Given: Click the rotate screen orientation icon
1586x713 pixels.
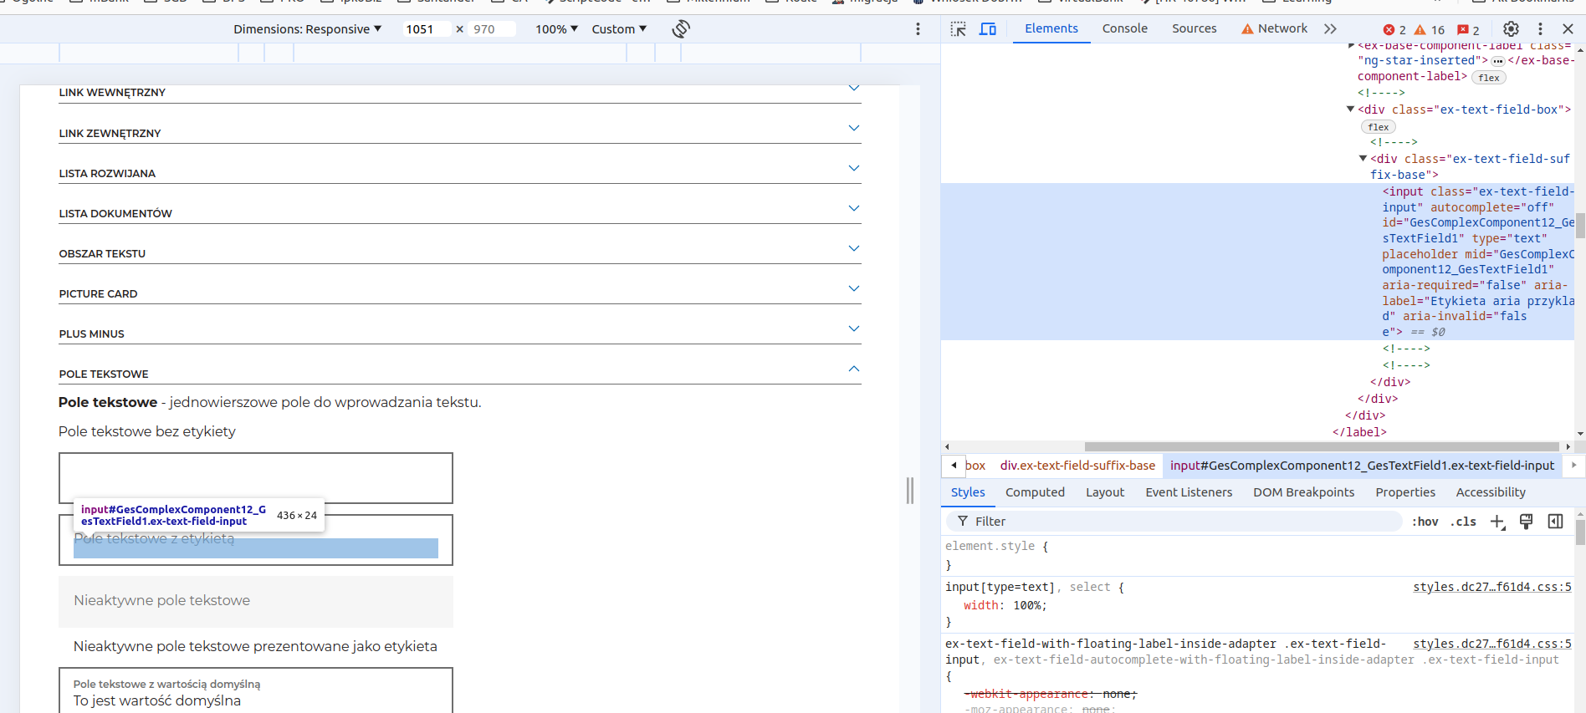Looking at the screenshot, I should pos(681,29).
